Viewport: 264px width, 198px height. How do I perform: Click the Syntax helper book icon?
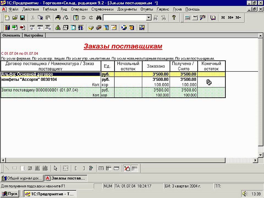tap(213, 18)
